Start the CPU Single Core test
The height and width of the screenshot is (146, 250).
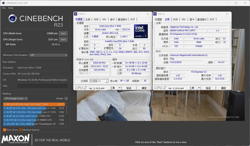[x=63, y=39]
